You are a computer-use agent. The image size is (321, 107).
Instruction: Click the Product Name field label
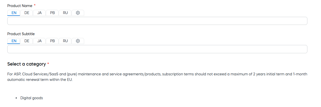click(x=20, y=6)
